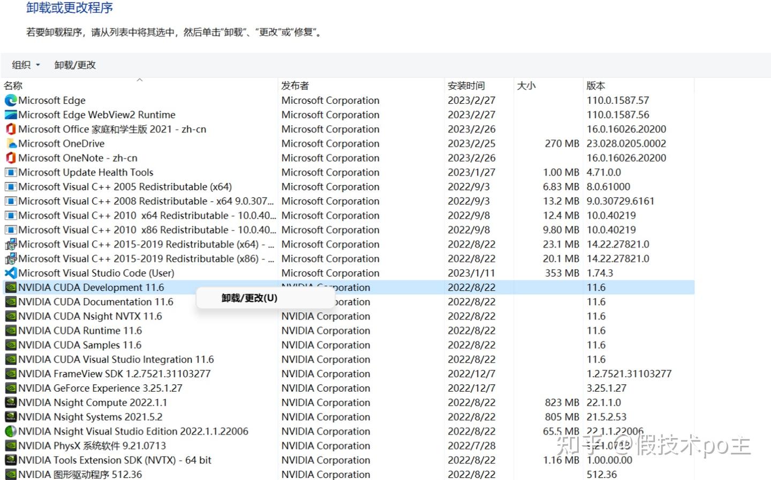The image size is (771, 480).
Task: Click the Visual C++ 2015-2019 (x86) installer icon
Action: [11, 258]
